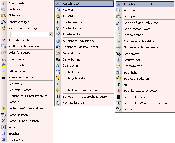
Task: Expand the Schriften / Farben submenu
Action: [x=50, y=90]
